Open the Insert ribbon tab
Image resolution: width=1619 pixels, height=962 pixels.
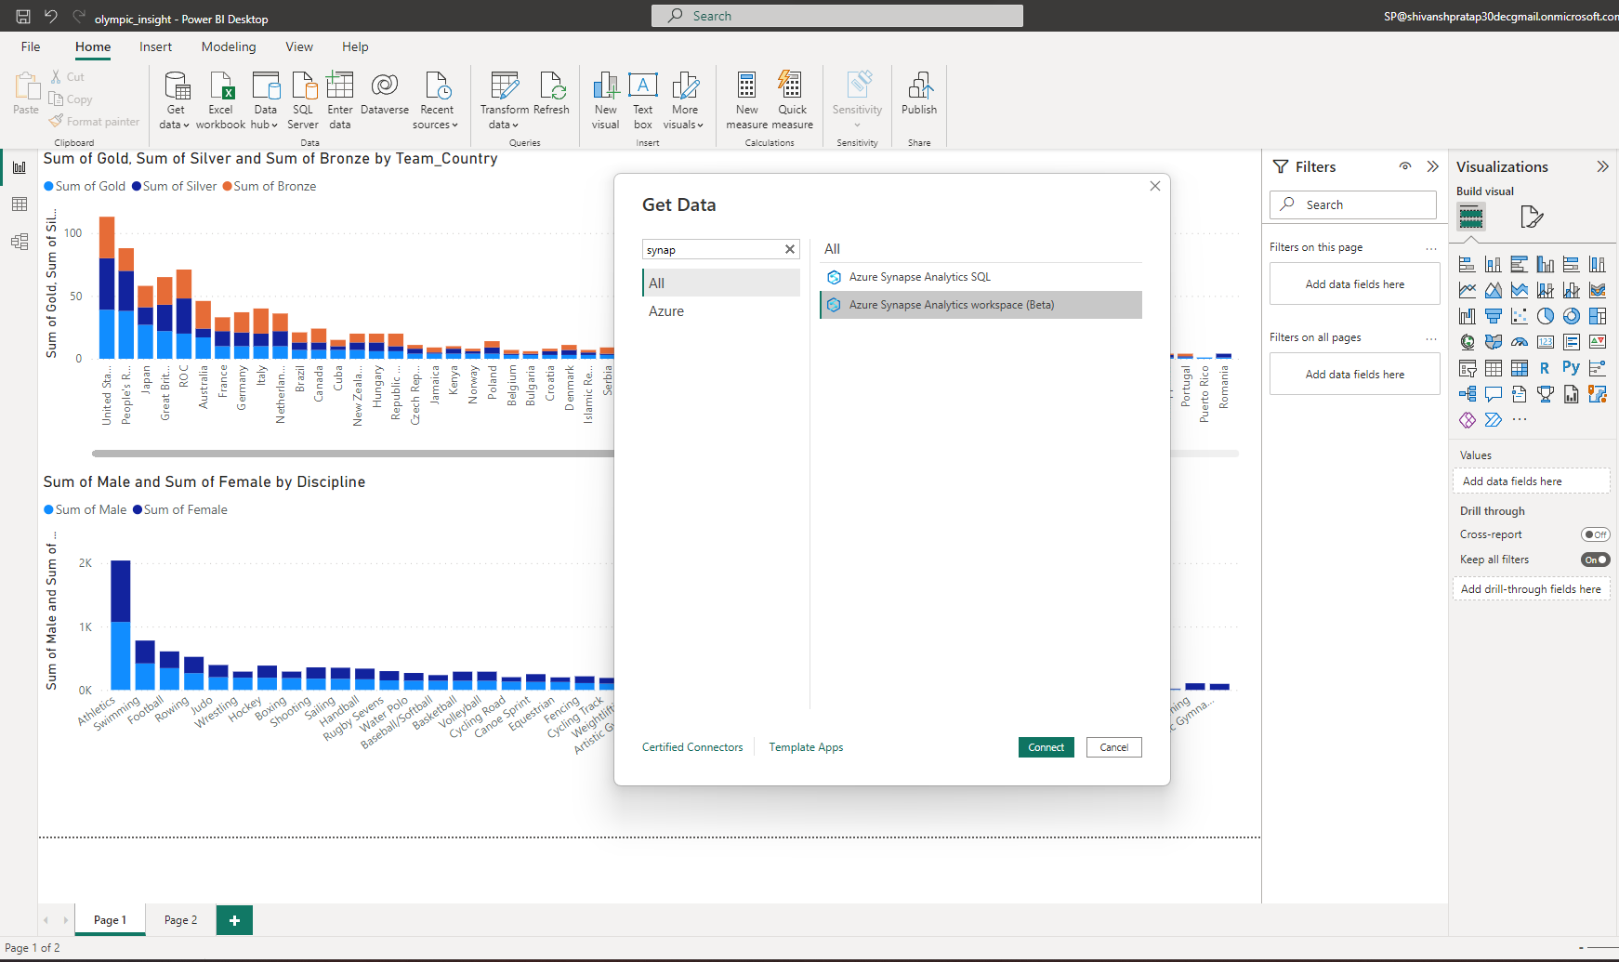pos(155,46)
